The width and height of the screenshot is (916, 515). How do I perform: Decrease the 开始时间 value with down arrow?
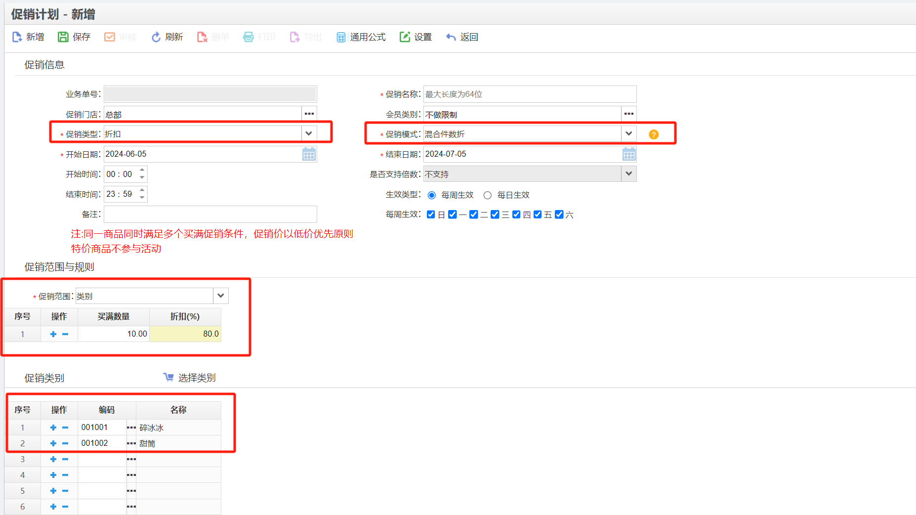point(142,178)
